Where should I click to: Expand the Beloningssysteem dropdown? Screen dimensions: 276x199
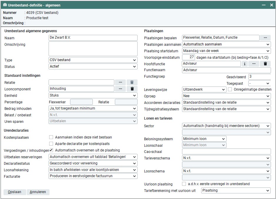(x=204, y=139)
